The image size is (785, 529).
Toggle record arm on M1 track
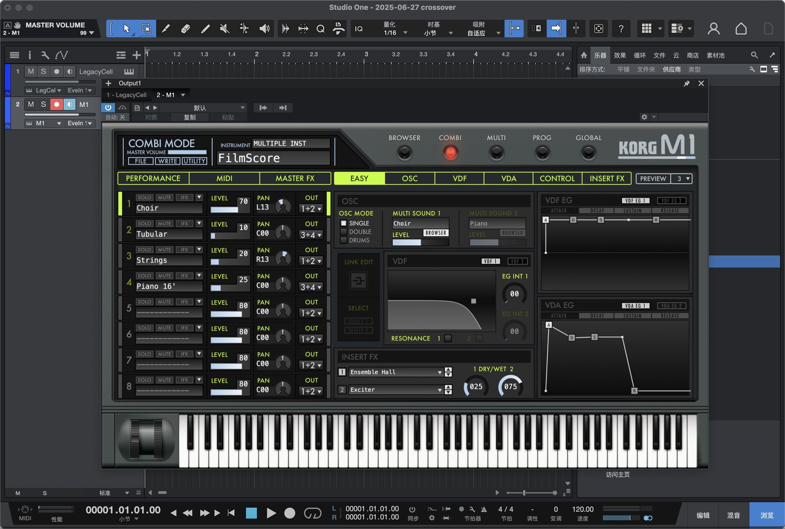(56, 104)
